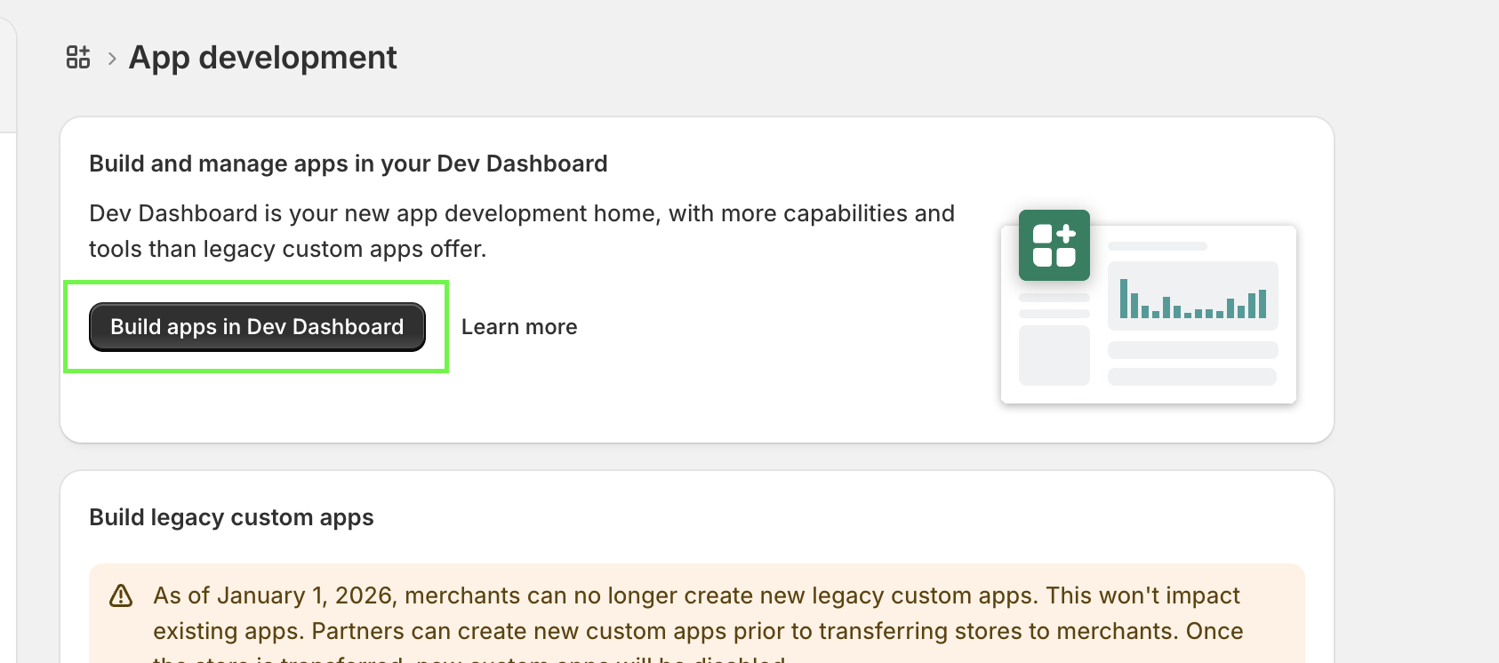The image size is (1499, 663).
Task: Click the App development page title
Action: coord(262,58)
